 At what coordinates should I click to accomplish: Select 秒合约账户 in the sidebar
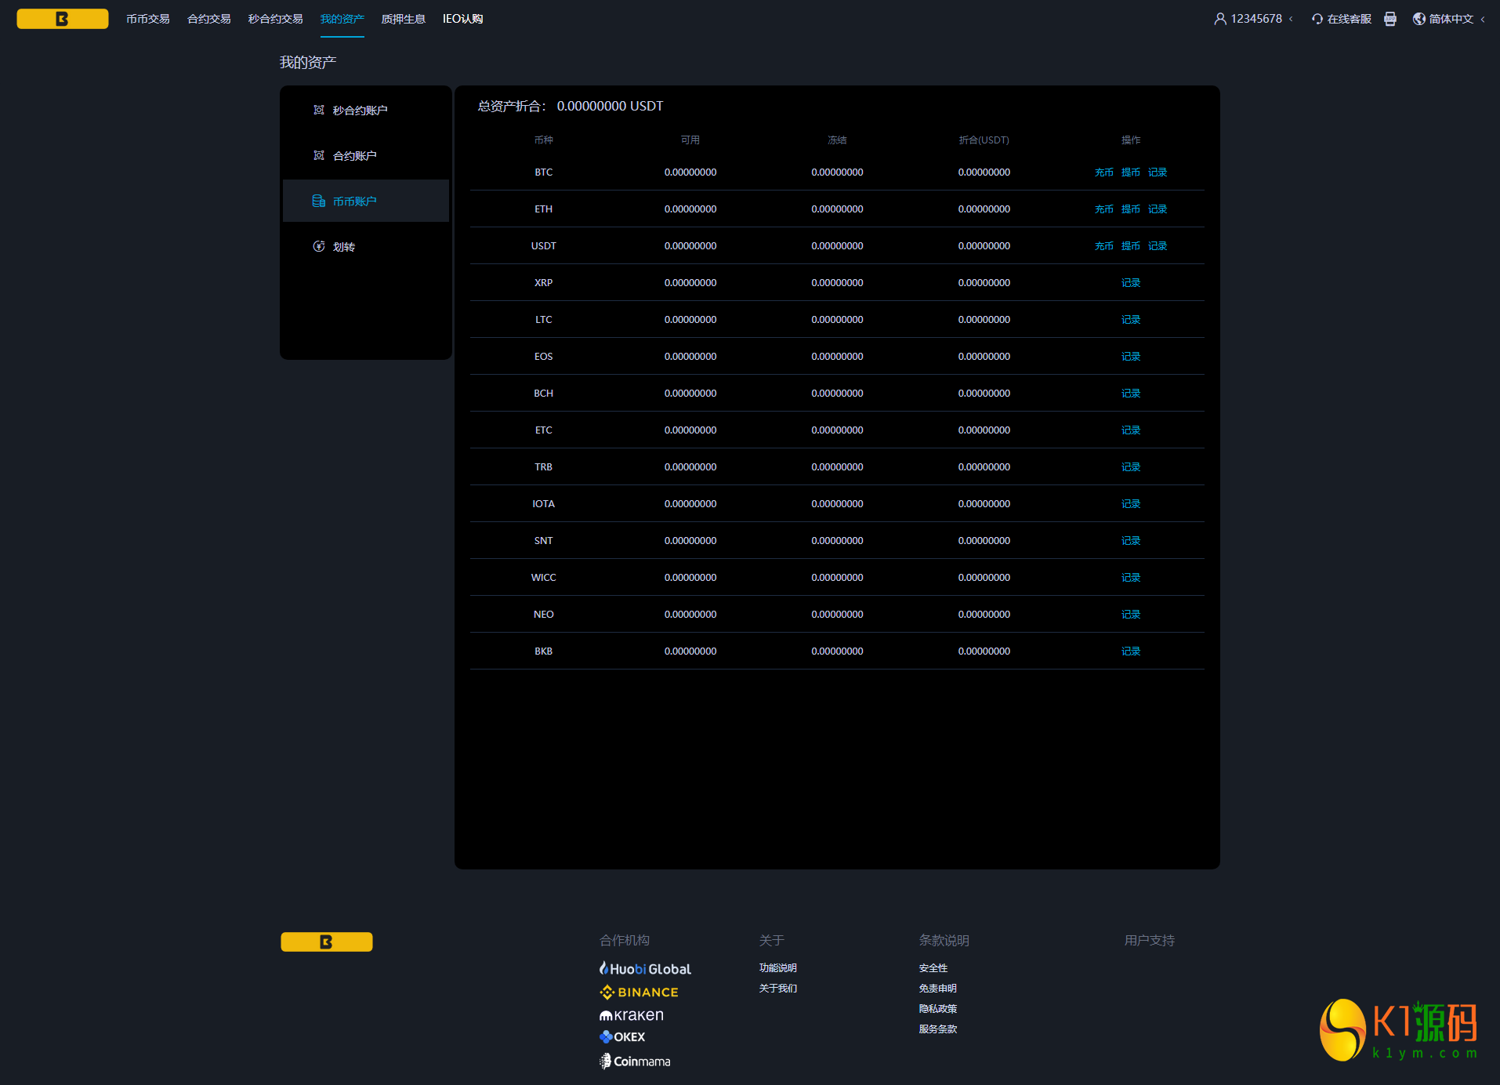[x=366, y=110]
